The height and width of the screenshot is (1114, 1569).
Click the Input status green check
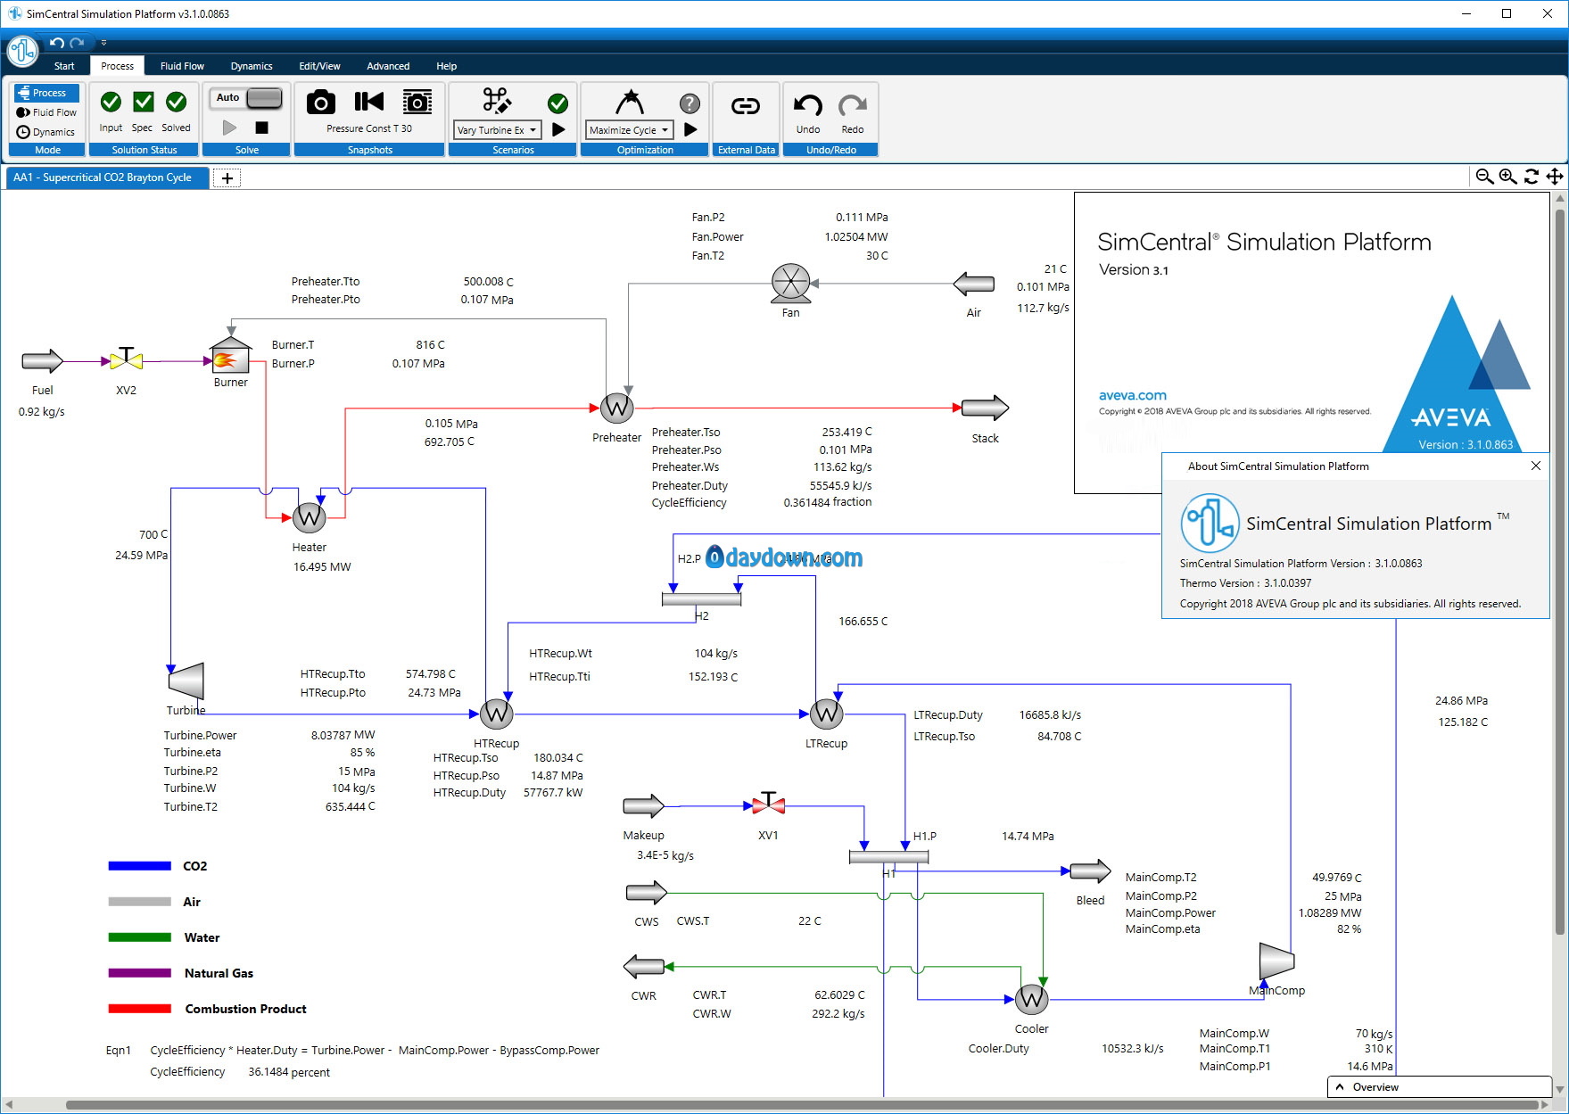point(111,103)
